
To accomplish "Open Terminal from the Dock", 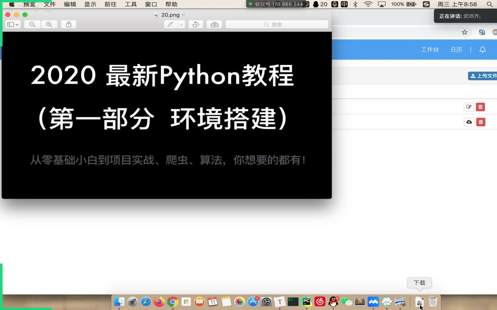I will coord(293,302).
